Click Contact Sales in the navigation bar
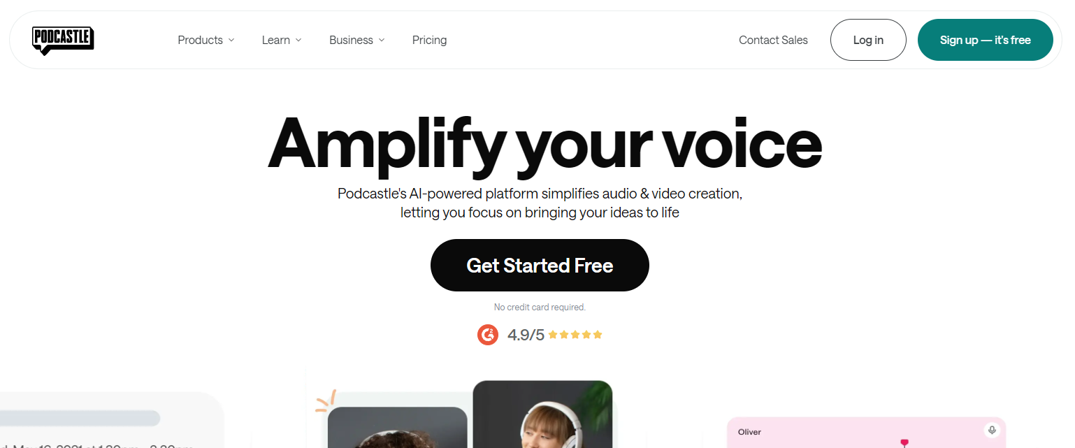The image size is (1075, 448). 773,40
